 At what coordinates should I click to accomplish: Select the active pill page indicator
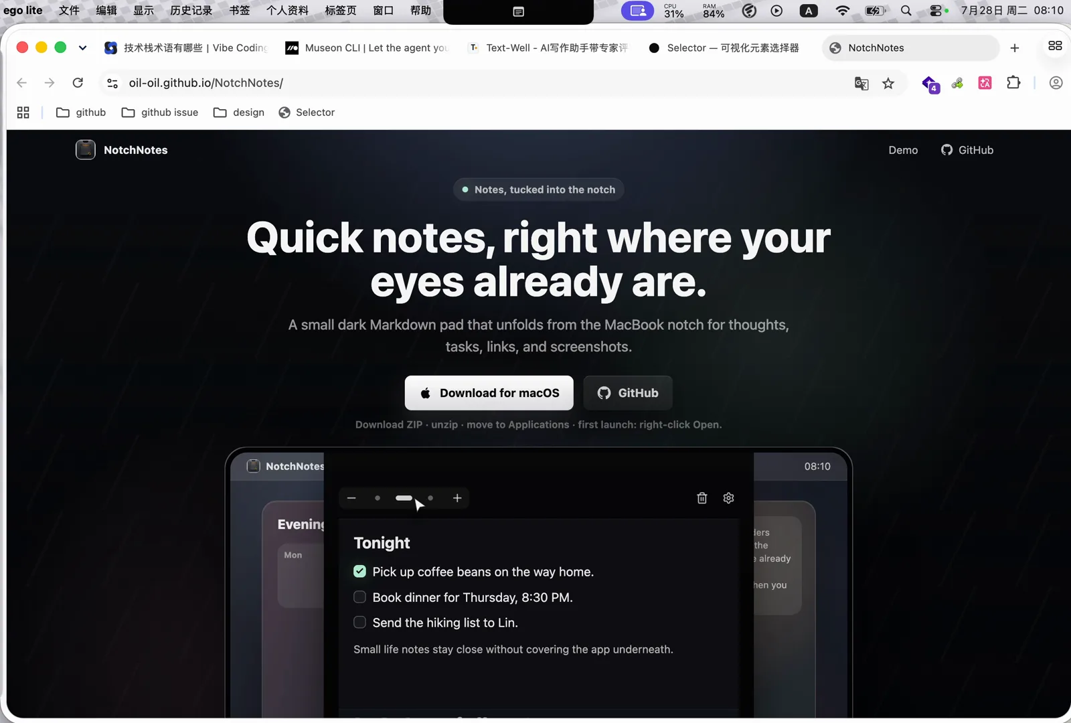pos(404,498)
